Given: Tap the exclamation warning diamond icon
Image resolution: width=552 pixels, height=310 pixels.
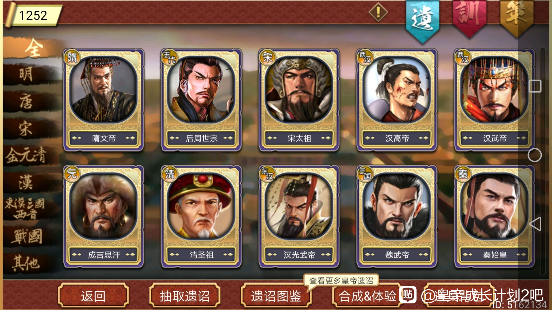Looking at the screenshot, I should pyautogui.click(x=378, y=12).
